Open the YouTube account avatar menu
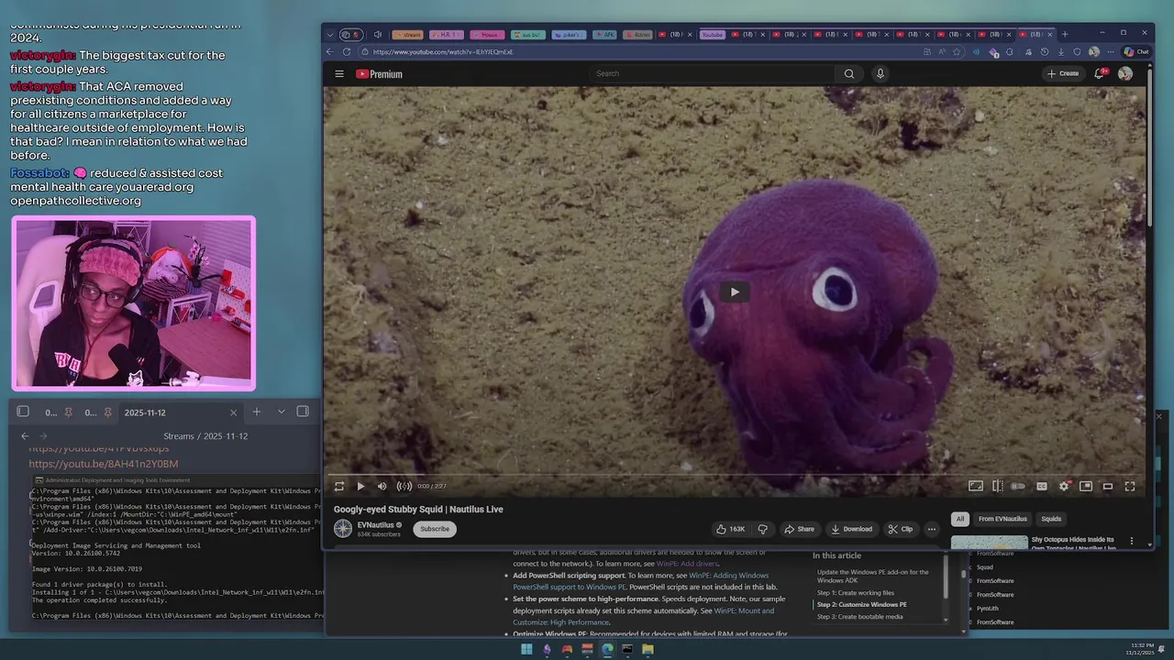Image resolution: width=1174 pixels, height=660 pixels. point(1125,73)
